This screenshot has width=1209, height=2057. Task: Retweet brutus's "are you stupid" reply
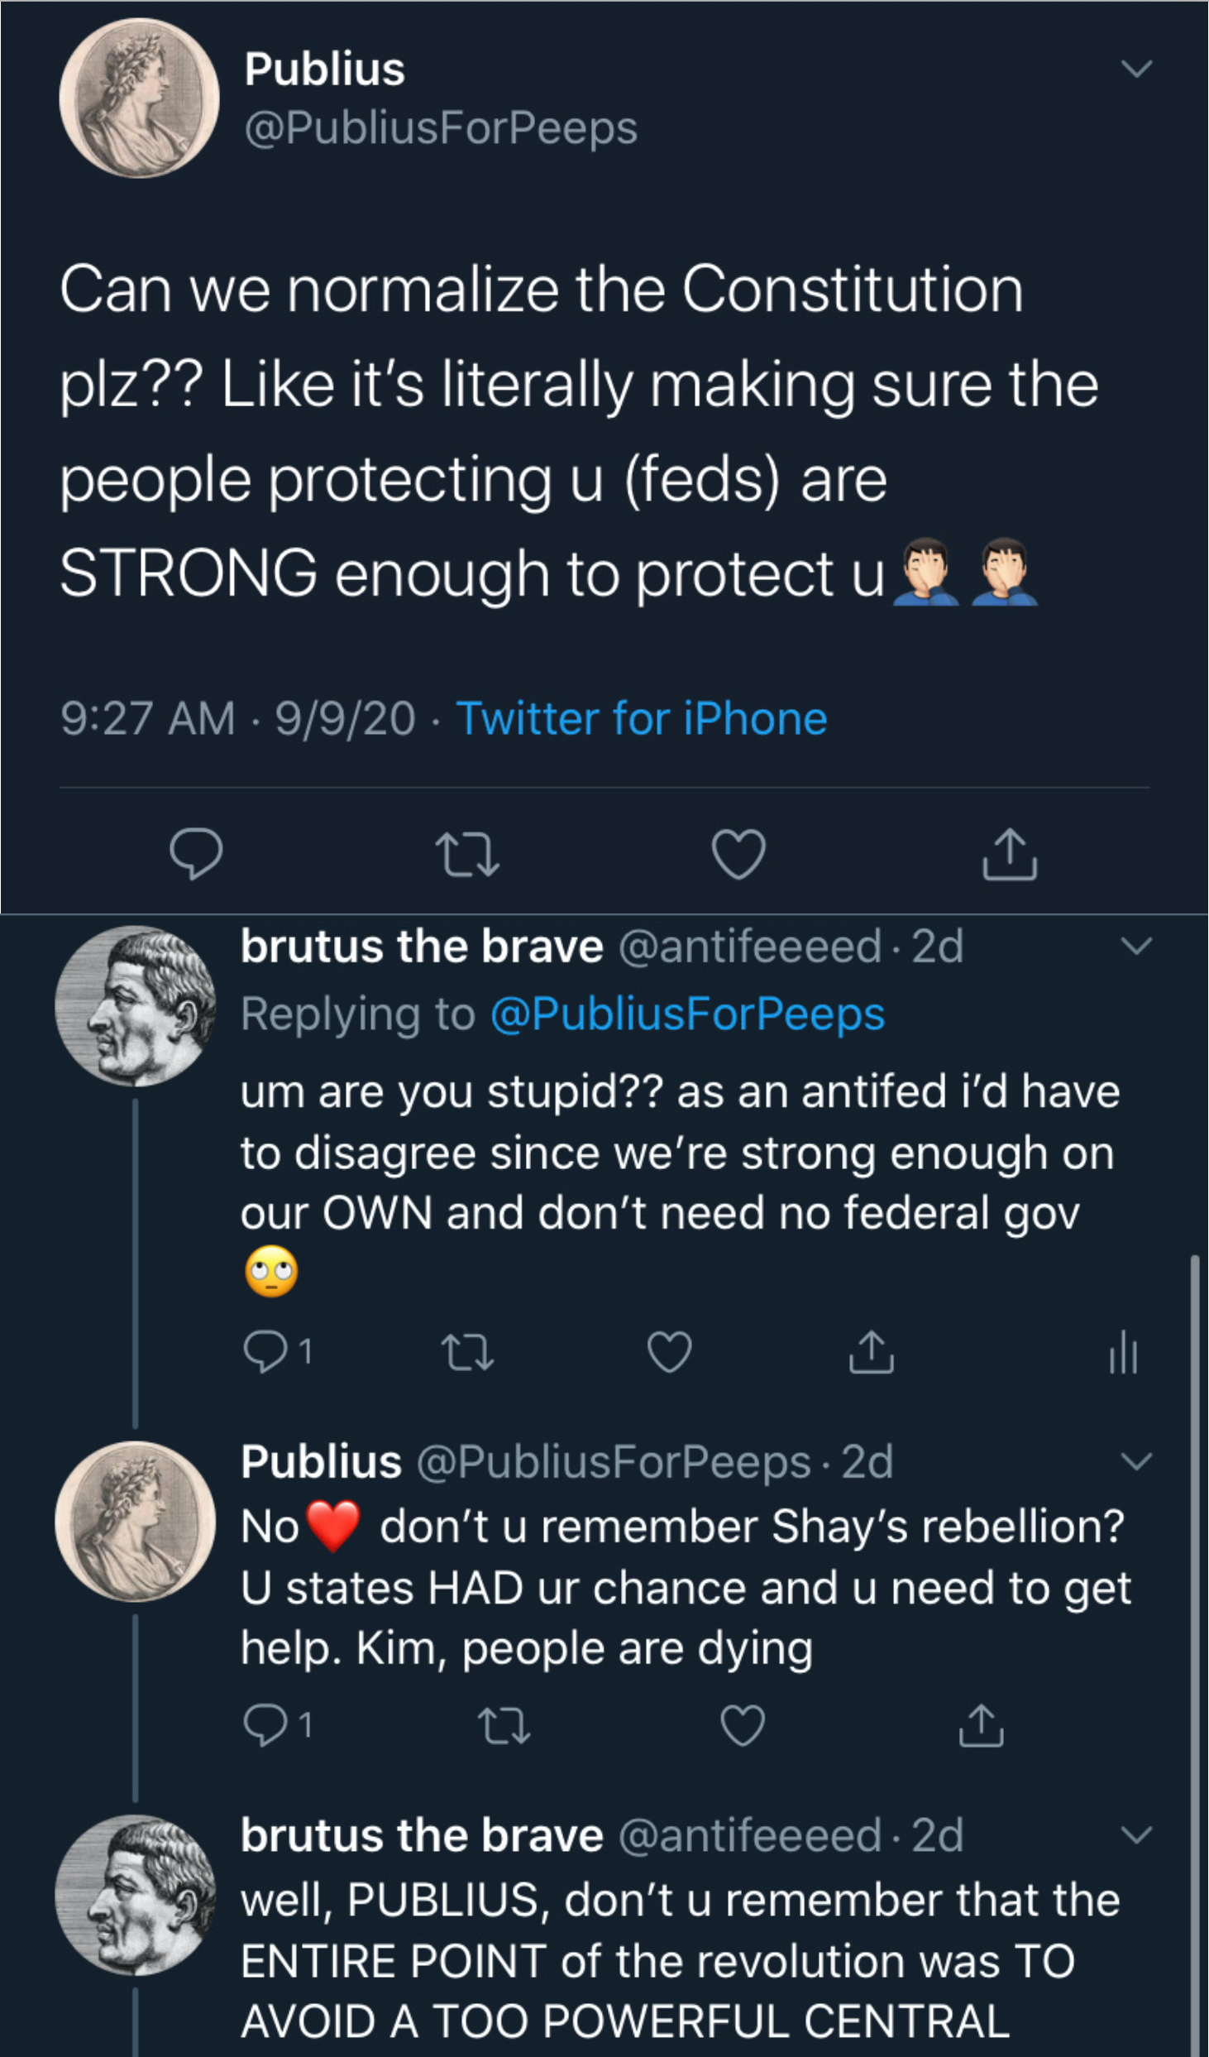[x=468, y=1352]
